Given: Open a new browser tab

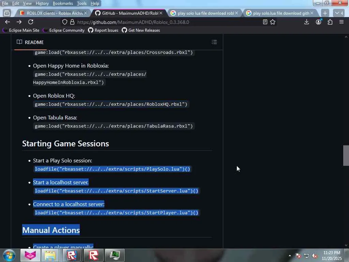Looking at the screenshot, I should coord(325,13).
